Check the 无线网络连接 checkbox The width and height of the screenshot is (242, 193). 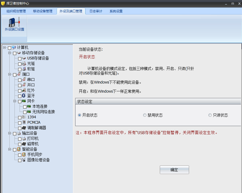click(25, 112)
